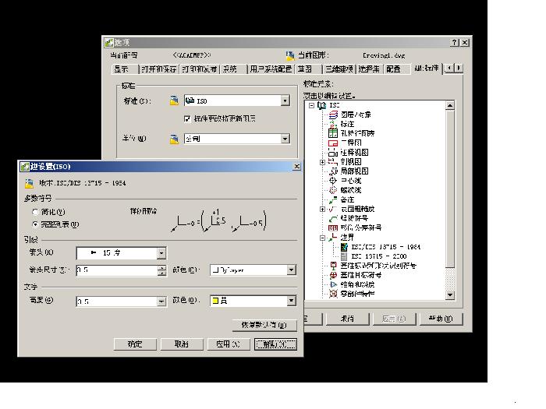The image size is (546, 409).
Task: Click 帮助 in the Options window
Action: click(441, 319)
